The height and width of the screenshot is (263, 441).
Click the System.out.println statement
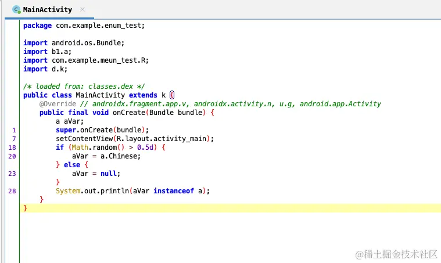pos(132,191)
